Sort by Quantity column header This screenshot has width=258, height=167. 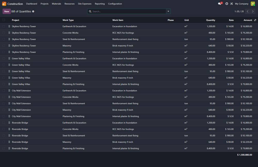click(x=211, y=20)
